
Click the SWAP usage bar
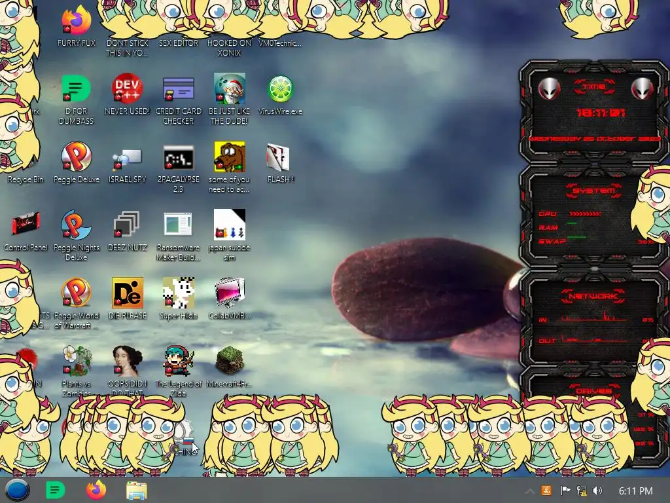pos(576,237)
